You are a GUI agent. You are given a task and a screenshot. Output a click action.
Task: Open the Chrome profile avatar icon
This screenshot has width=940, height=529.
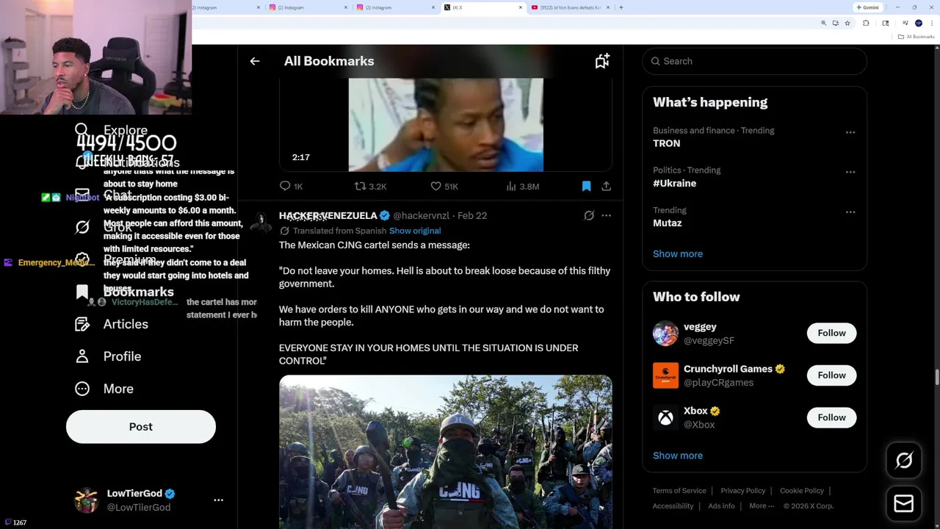pyautogui.click(x=919, y=23)
